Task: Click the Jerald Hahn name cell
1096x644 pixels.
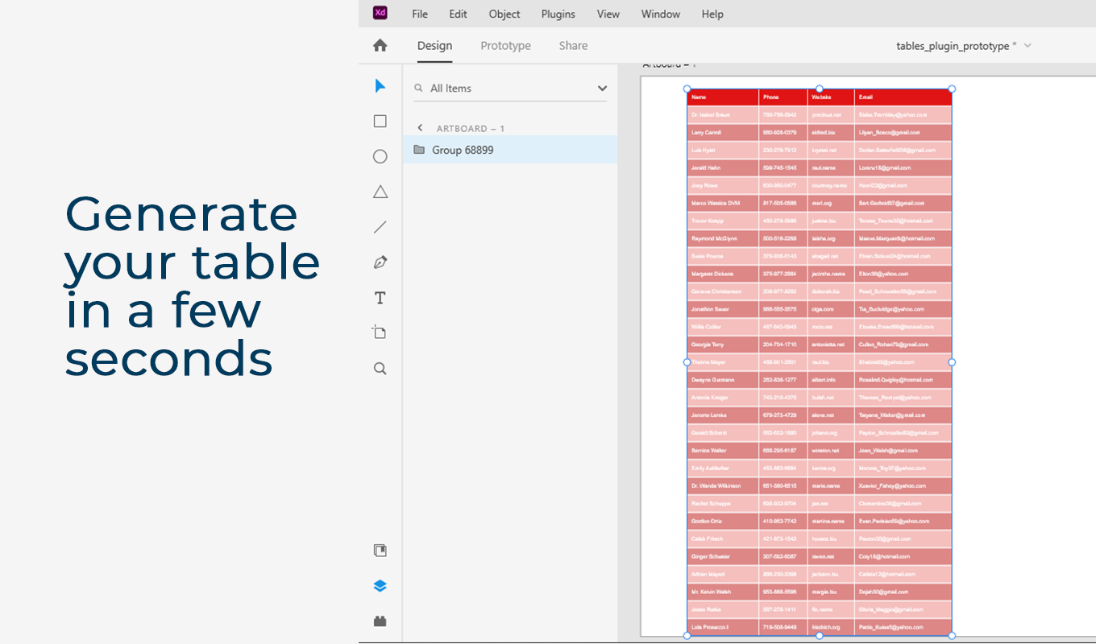Action: point(723,167)
